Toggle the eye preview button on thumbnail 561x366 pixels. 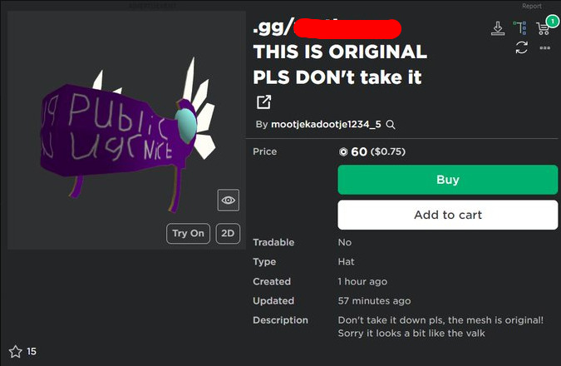229,200
